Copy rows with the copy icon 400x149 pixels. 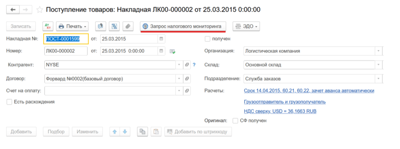click(142, 132)
